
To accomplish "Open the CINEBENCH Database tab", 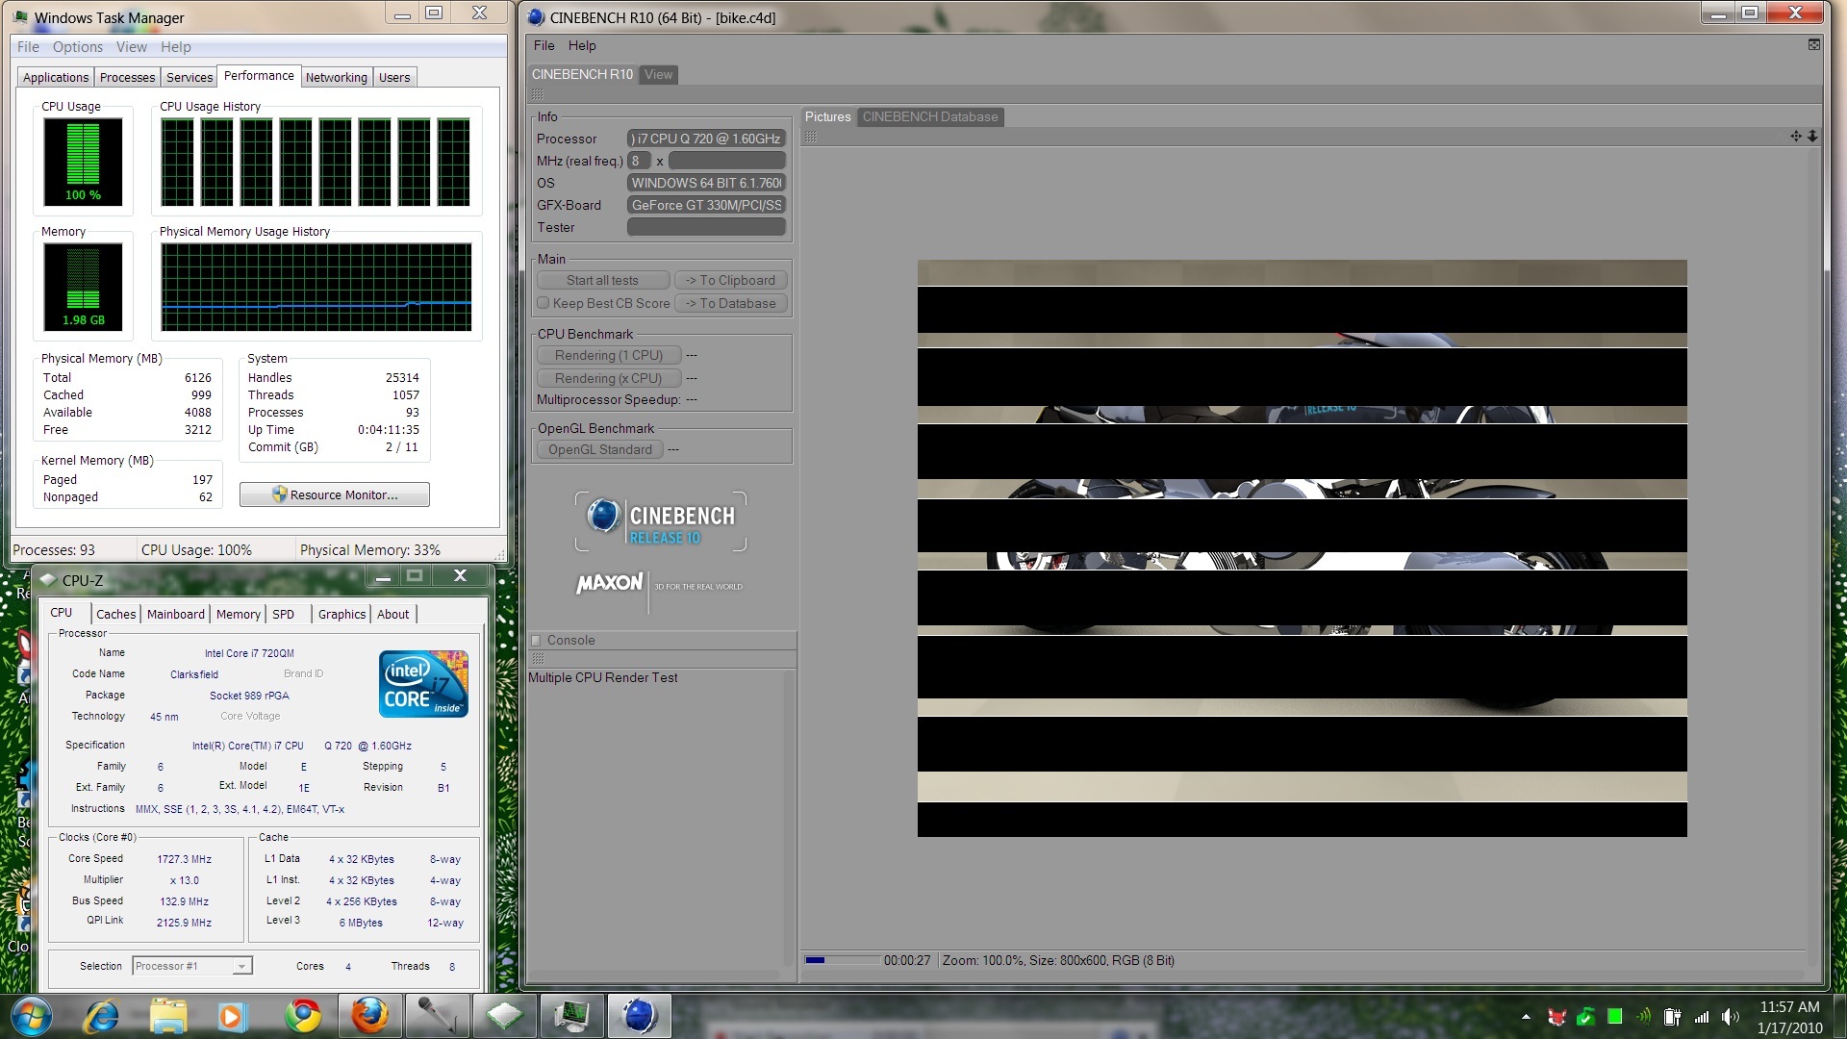I will coord(930,116).
